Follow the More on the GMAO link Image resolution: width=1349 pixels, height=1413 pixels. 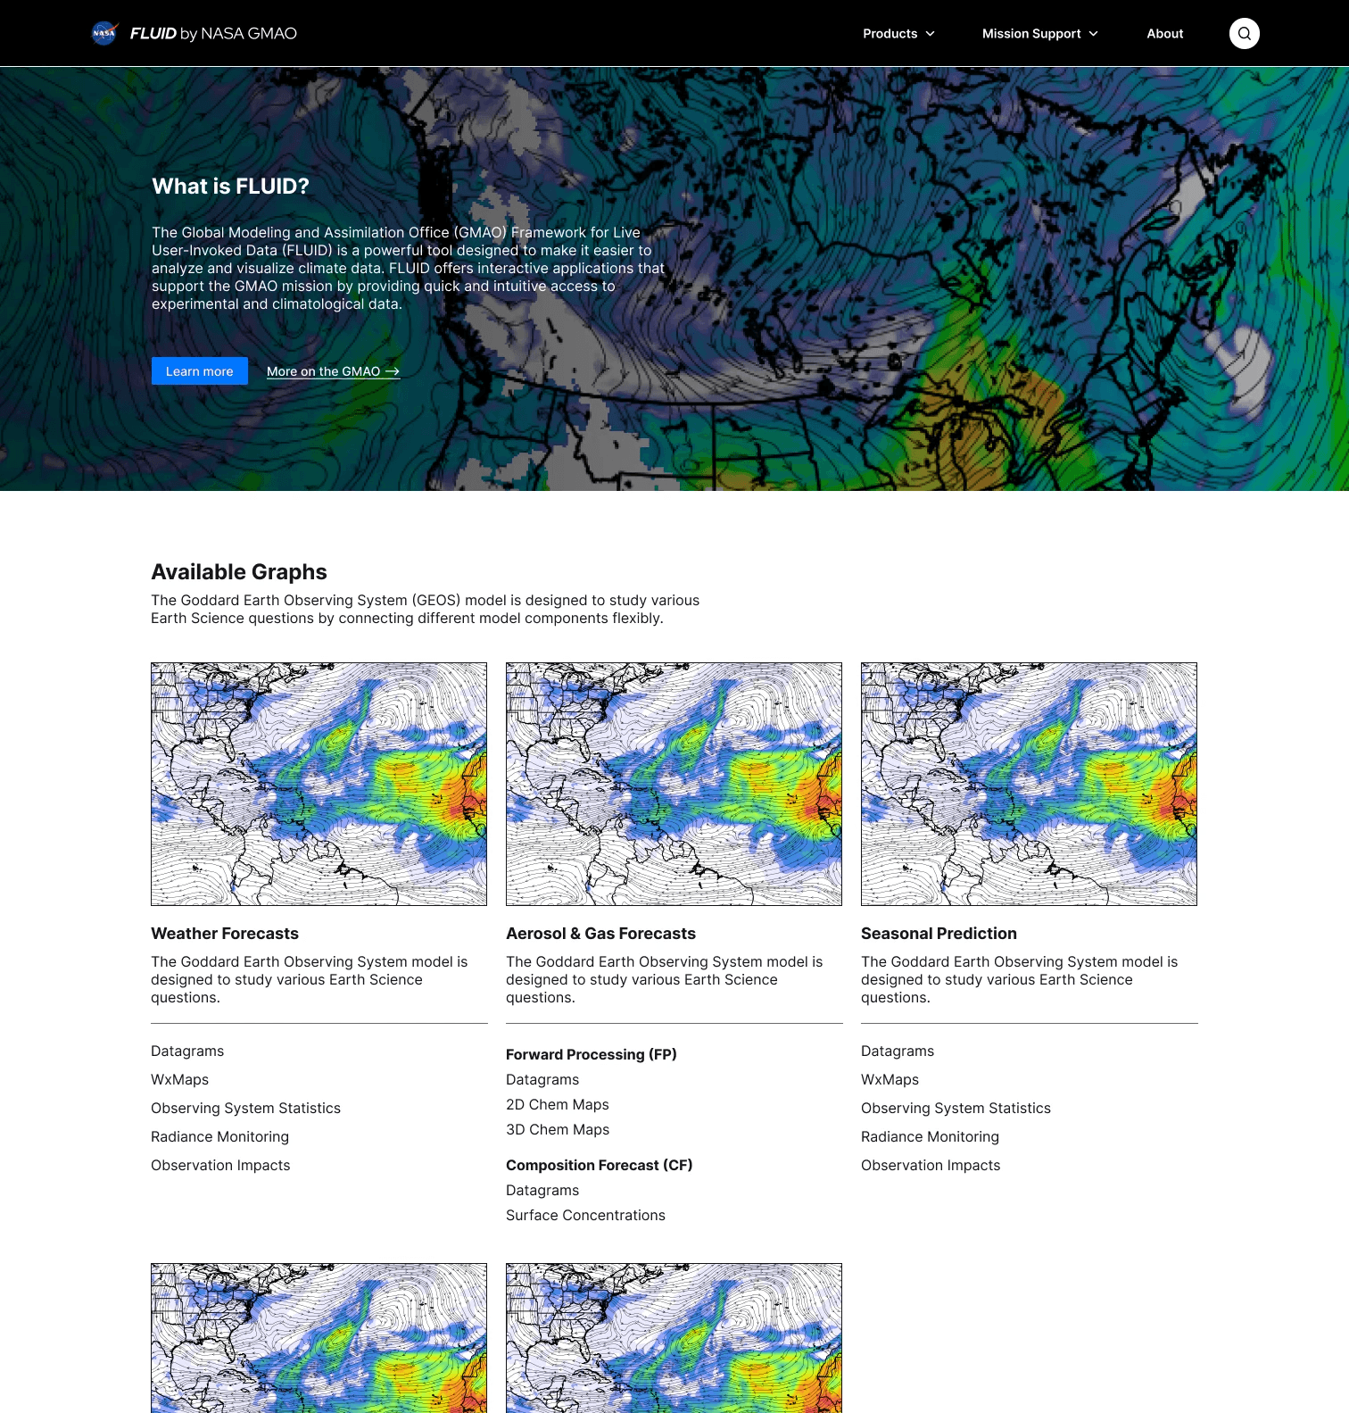(x=333, y=371)
